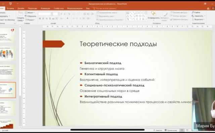Open the Анимация ribbon tab
The width and height of the screenshot is (215, 133).
pyautogui.click(x=45, y=8)
